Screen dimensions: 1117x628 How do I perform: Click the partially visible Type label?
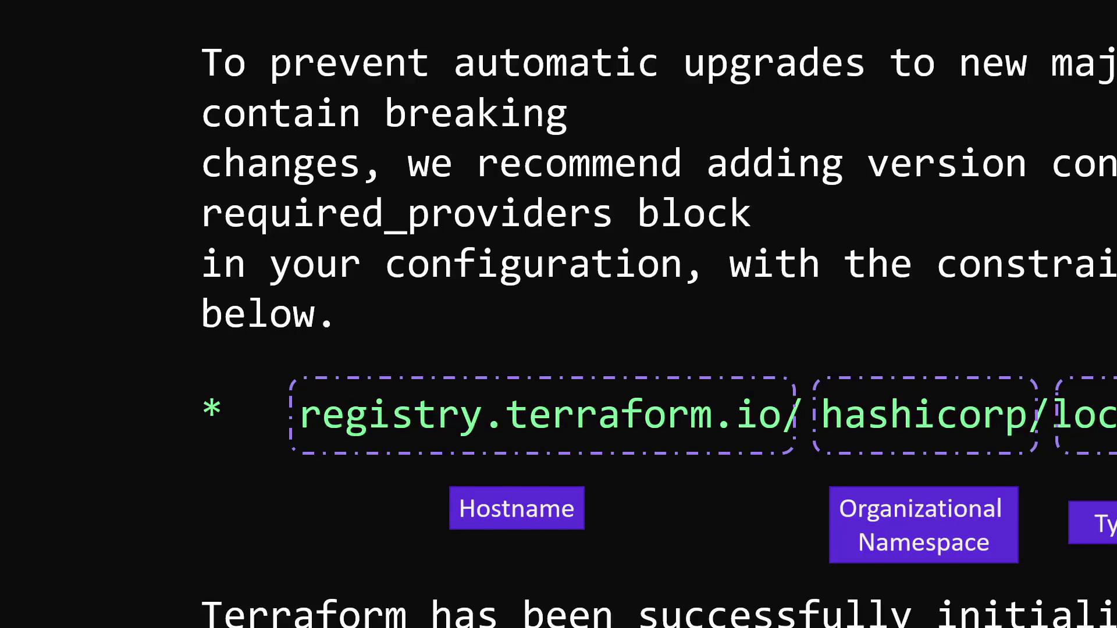click(1093, 523)
